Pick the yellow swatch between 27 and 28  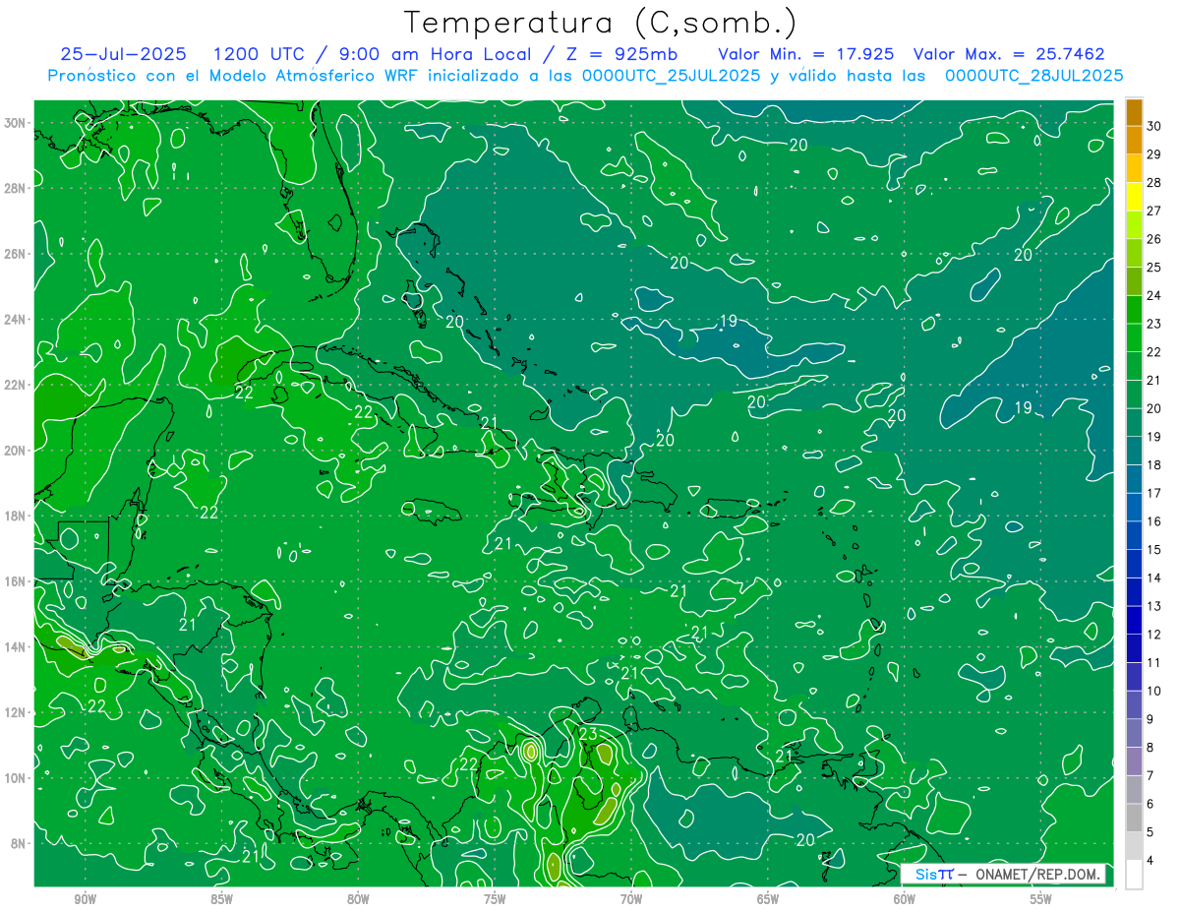tap(1134, 197)
